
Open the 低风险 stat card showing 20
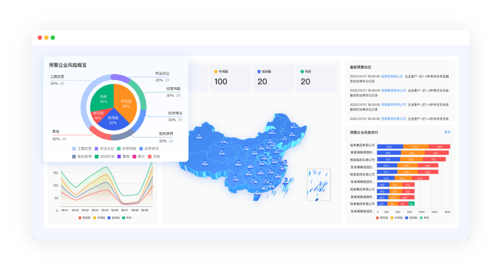coord(274,78)
